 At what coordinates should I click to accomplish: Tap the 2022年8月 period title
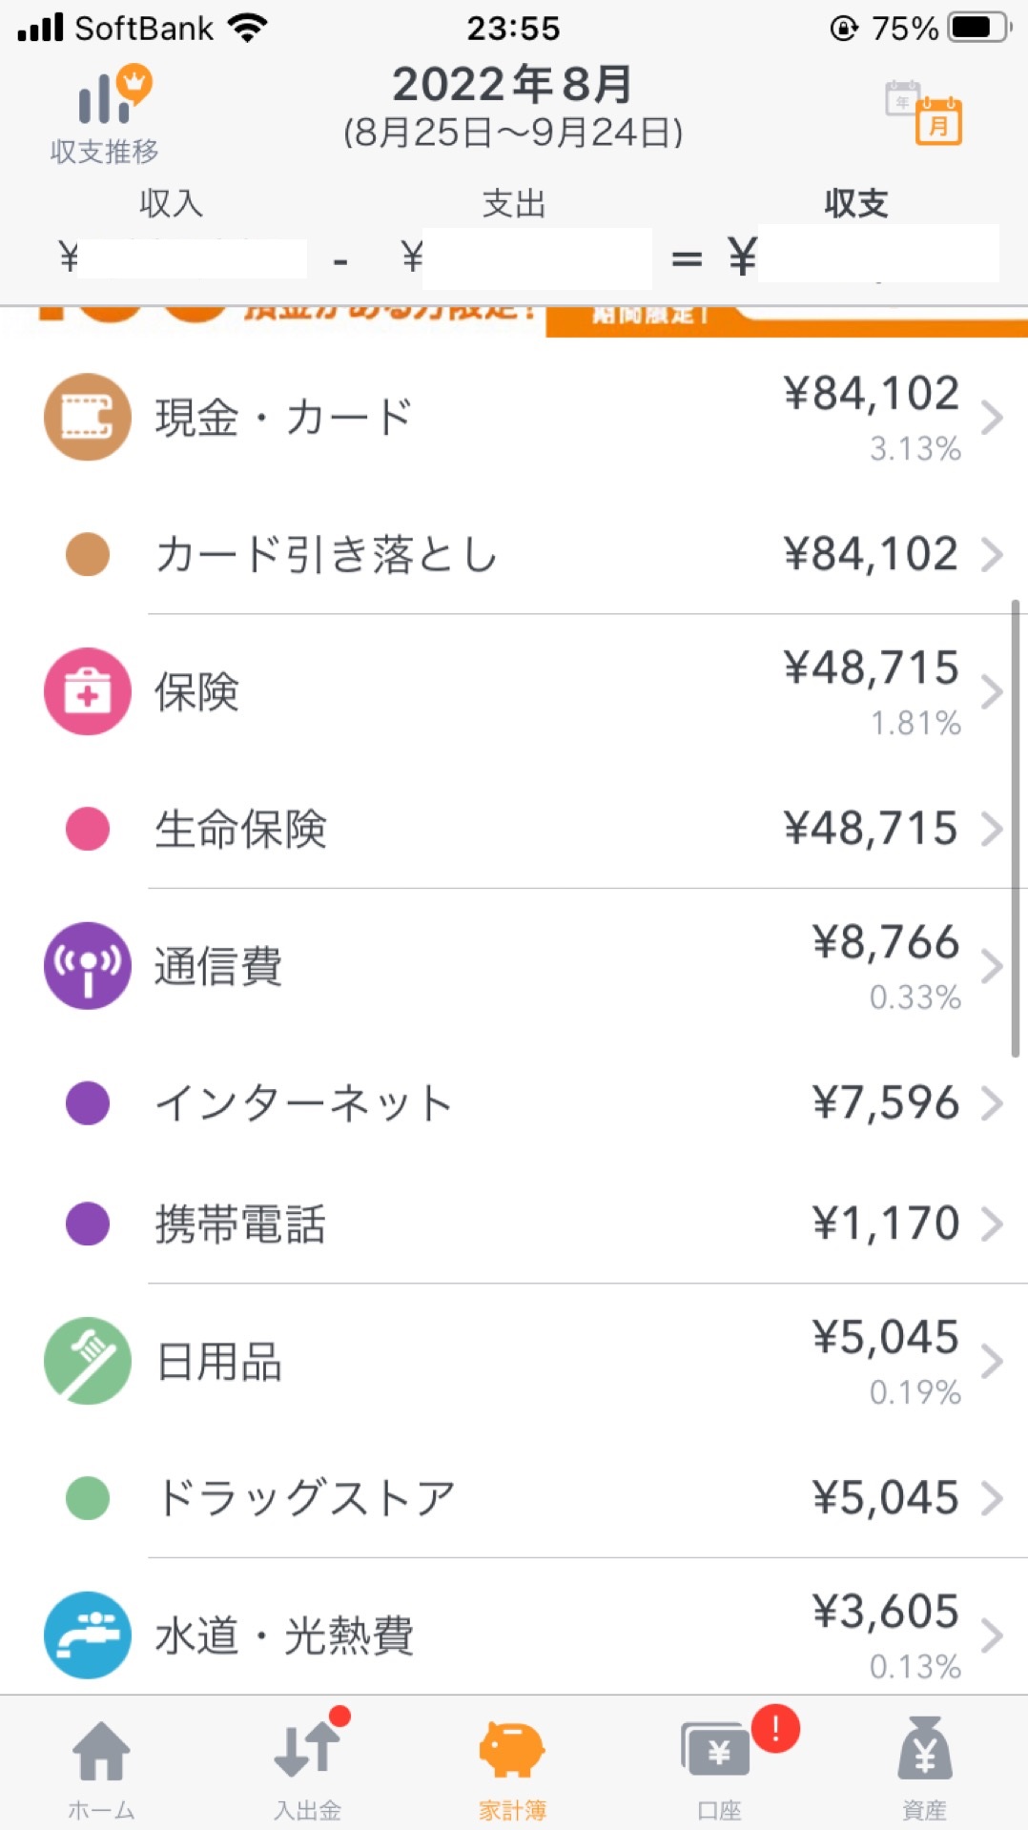[513, 85]
